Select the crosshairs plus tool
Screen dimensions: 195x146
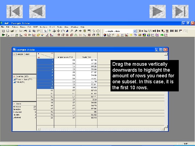coord(80,31)
